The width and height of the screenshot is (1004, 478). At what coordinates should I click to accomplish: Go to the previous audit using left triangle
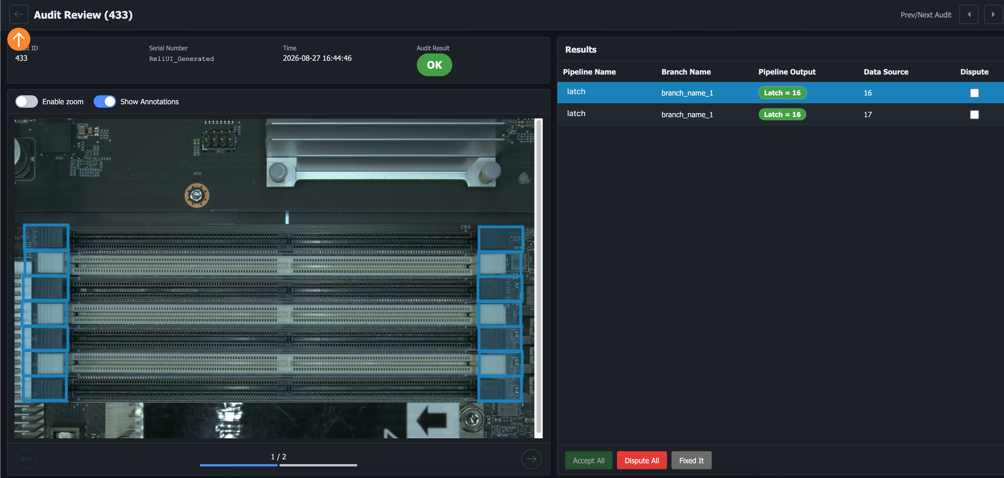(x=968, y=15)
